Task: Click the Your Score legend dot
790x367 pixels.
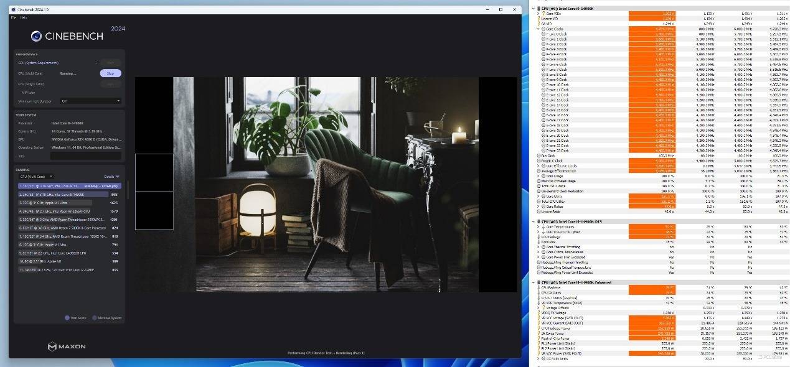Action: click(x=67, y=318)
